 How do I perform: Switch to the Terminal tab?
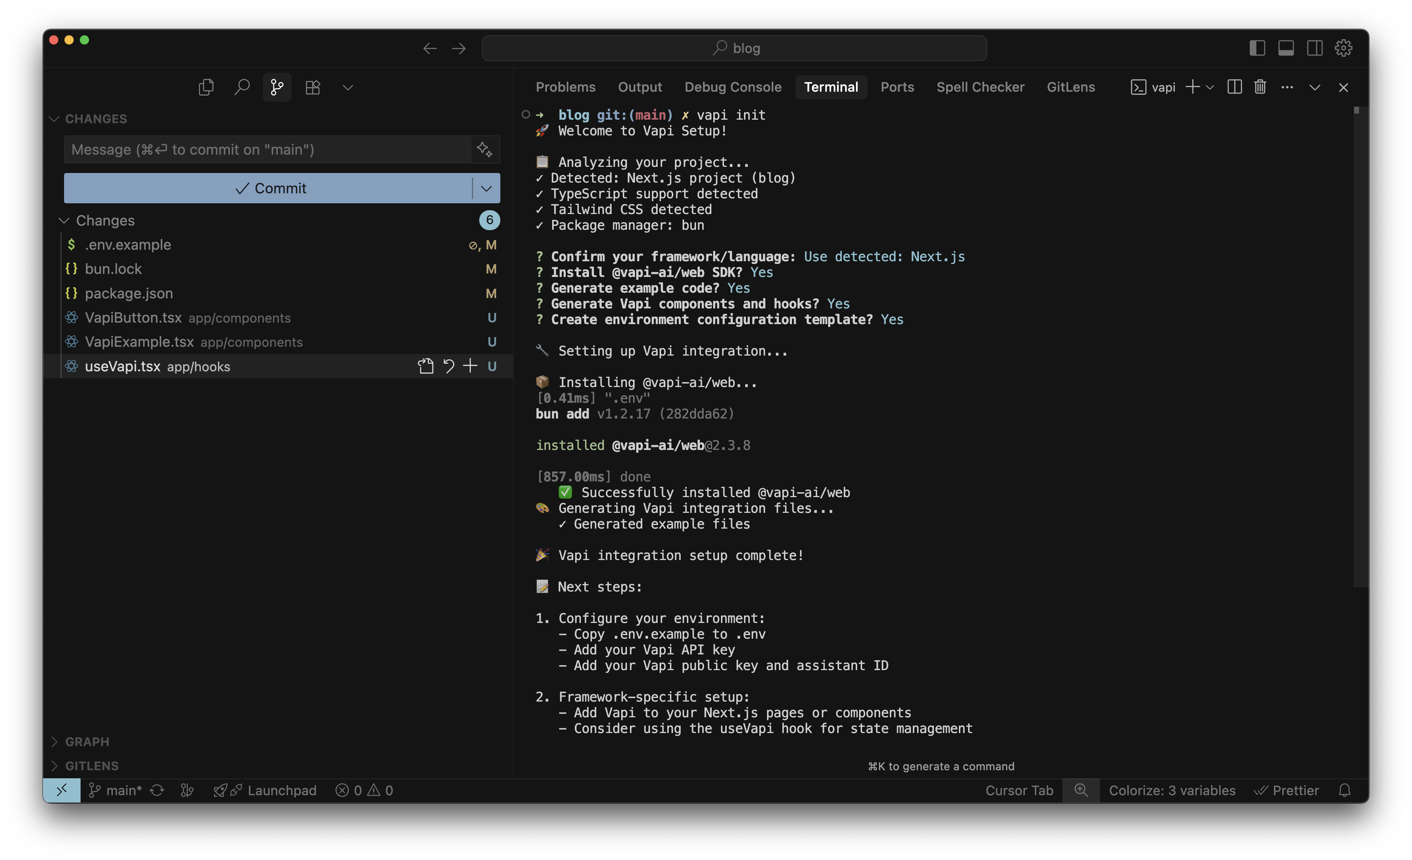(830, 87)
